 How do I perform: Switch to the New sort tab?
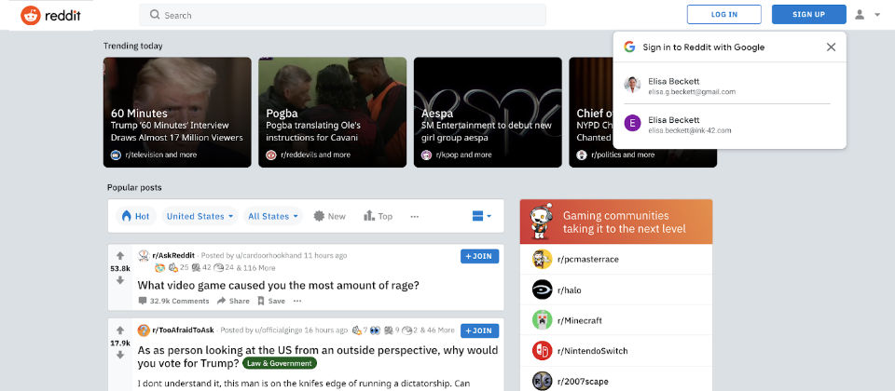330,216
